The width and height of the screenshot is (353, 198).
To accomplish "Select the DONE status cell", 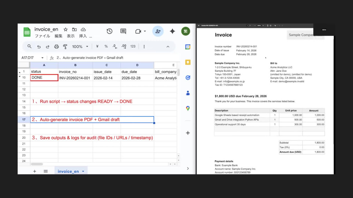I will pyautogui.click(x=44, y=78).
